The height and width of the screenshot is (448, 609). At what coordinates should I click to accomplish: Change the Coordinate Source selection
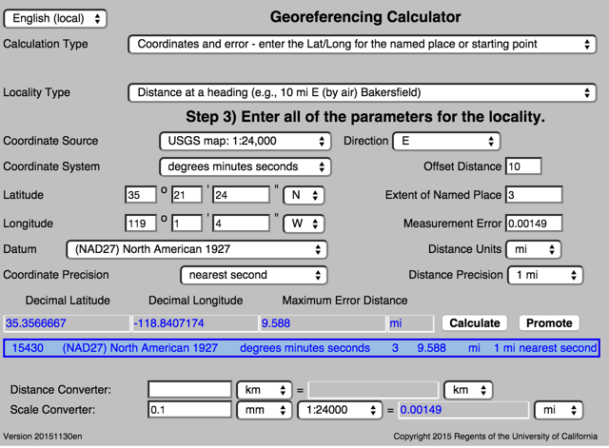tap(245, 142)
